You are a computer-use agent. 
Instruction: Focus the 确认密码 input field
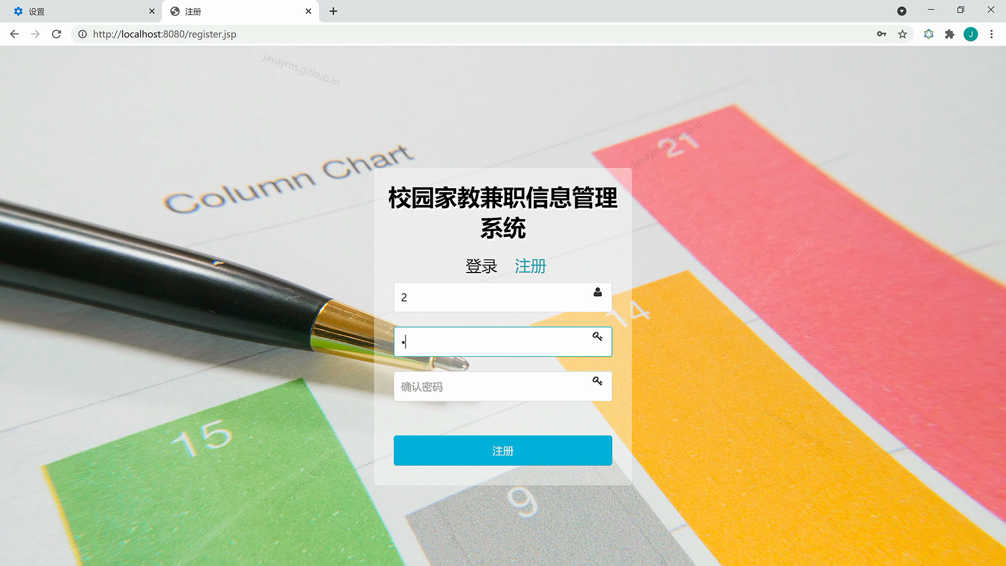[x=493, y=387]
